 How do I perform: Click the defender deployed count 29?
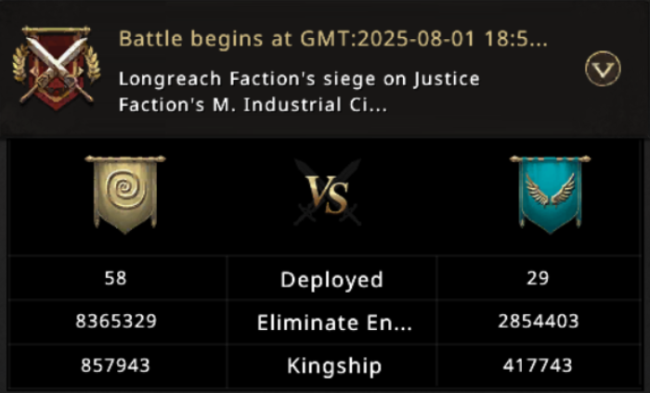(x=537, y=278)
